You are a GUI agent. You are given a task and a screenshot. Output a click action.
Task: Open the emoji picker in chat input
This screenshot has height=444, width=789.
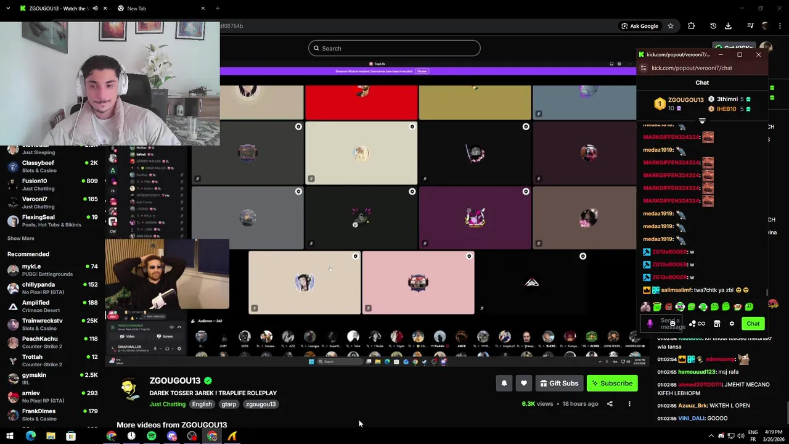point(672,324)
